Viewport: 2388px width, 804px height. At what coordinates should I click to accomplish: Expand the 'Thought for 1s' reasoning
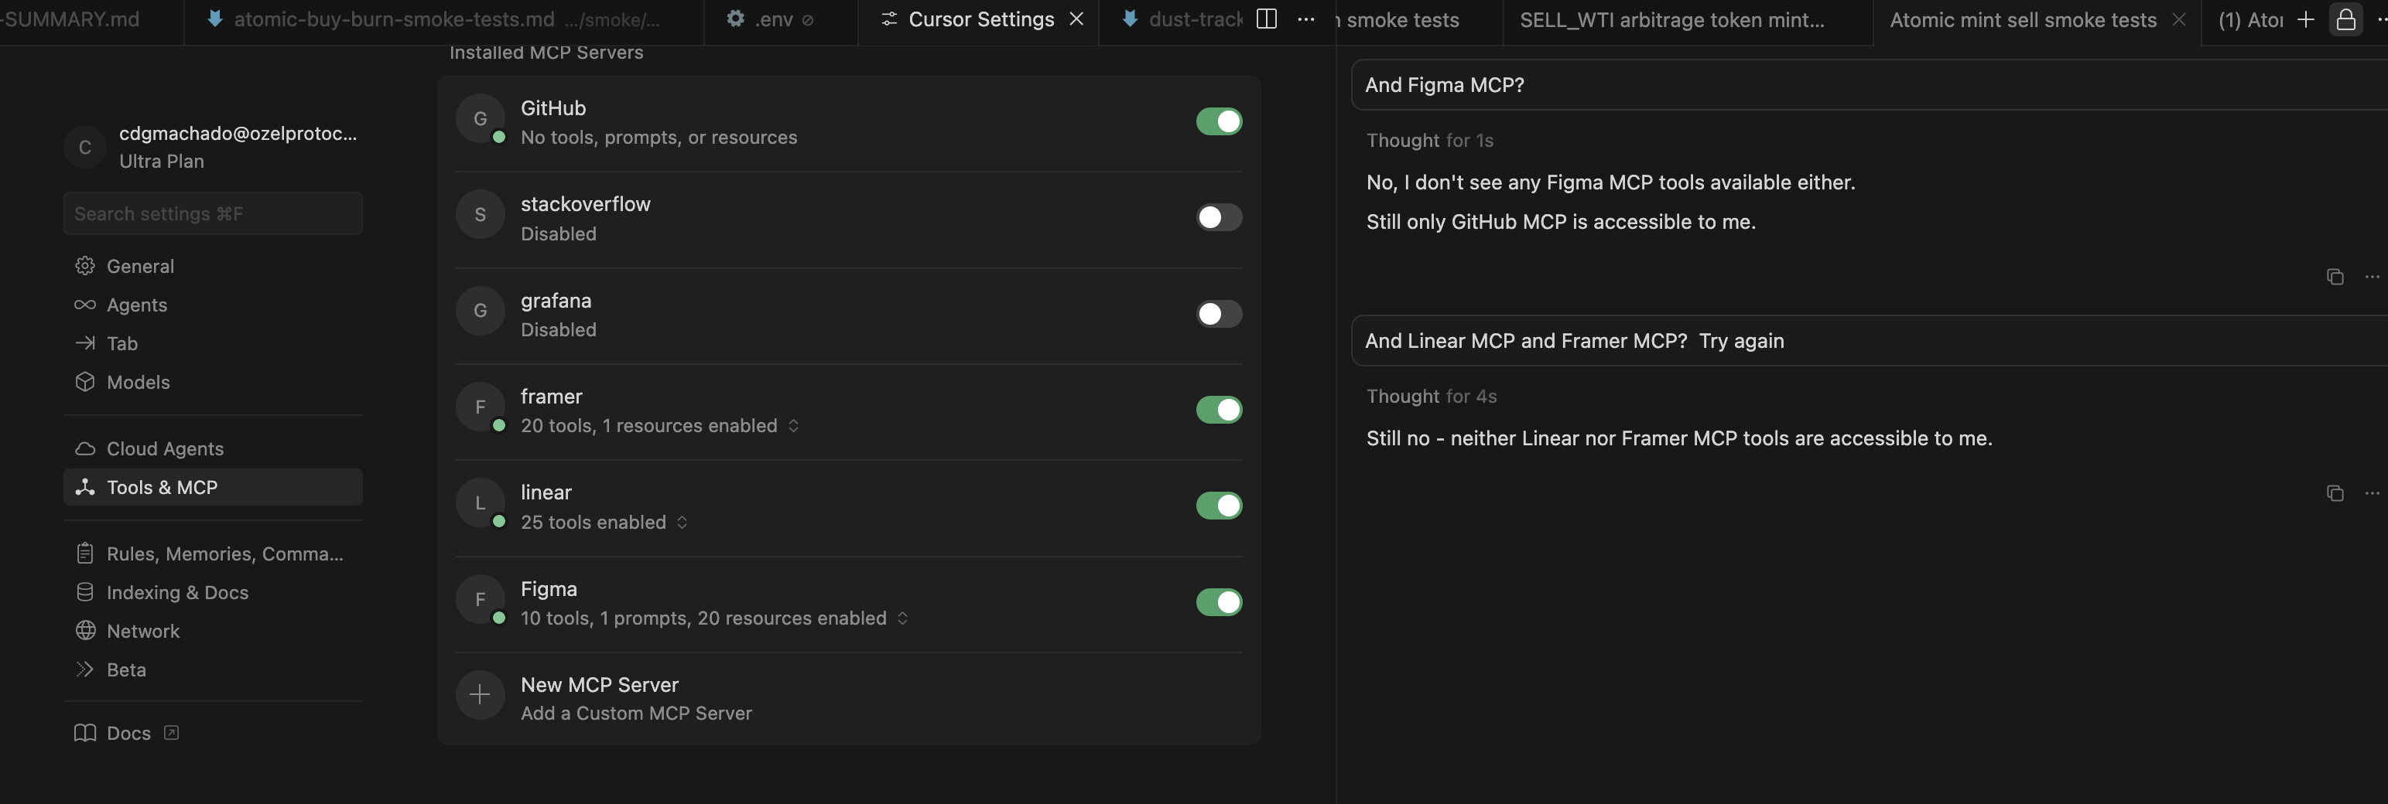coord(1429,141)
